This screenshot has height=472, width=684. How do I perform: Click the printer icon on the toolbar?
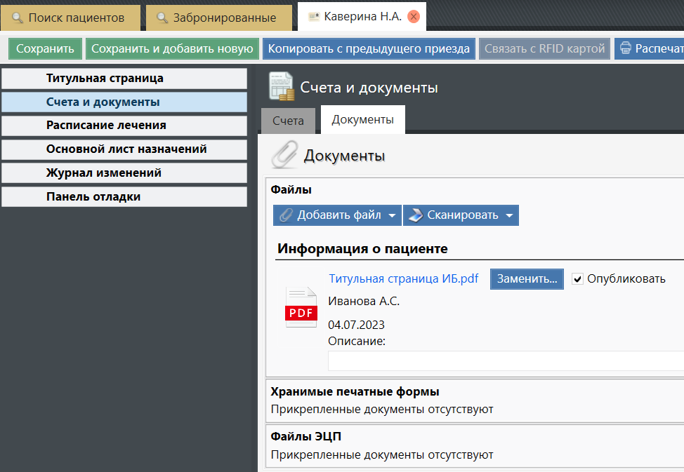[625, 49]
